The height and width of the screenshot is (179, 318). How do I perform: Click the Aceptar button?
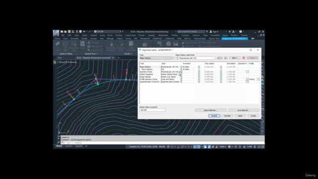pos(214,116)
